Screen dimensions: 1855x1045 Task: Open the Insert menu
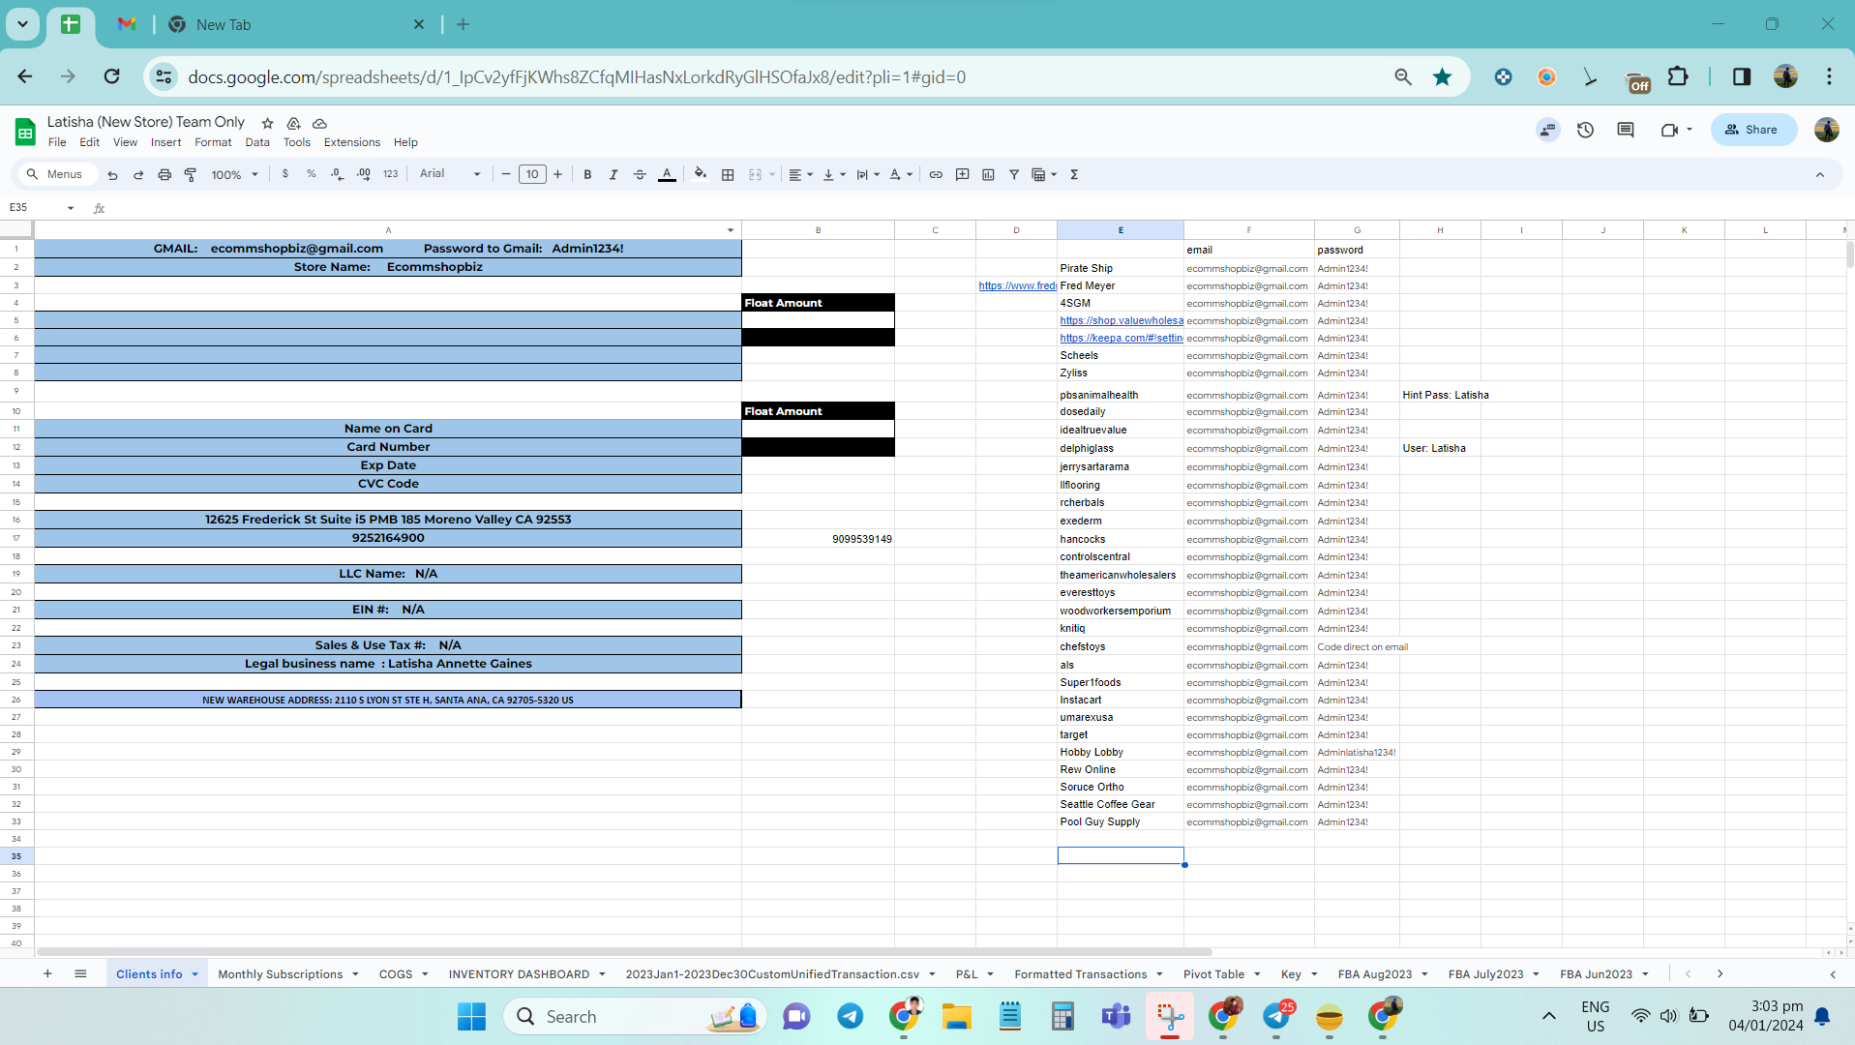165,142
